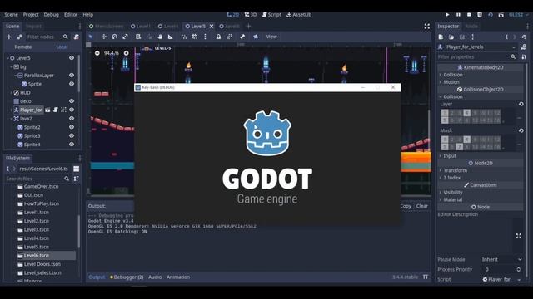This screenshot has width=533, height=299.
Task: Open the GLES2 renderer dropdown
Action: 519,15
